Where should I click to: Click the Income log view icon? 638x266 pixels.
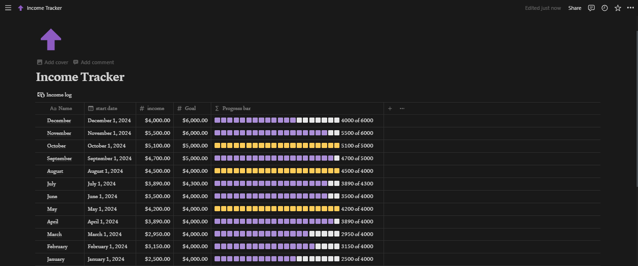pos(41,95)
